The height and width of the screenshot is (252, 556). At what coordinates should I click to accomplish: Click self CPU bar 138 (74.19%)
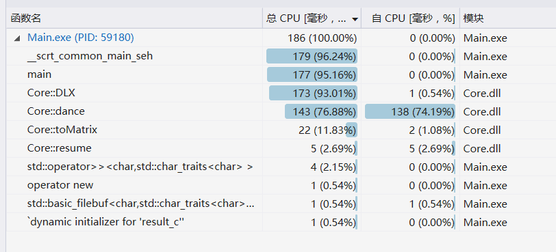(x=410, y=112)
